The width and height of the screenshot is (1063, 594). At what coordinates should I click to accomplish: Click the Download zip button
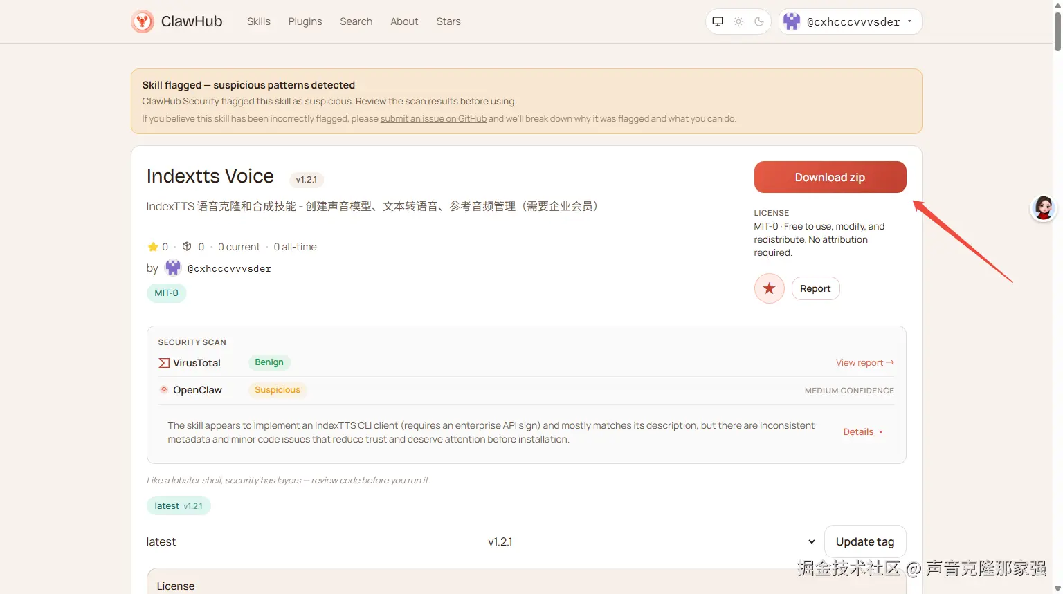click(830, 177)
